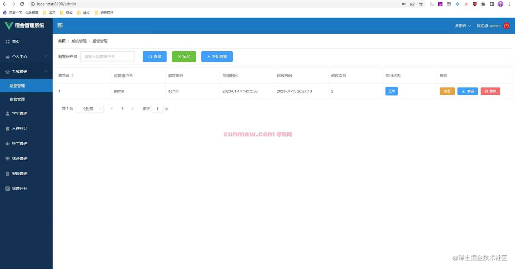Click the 首页 breadcrumb link
515x269 pixels.
coord(62,41)
